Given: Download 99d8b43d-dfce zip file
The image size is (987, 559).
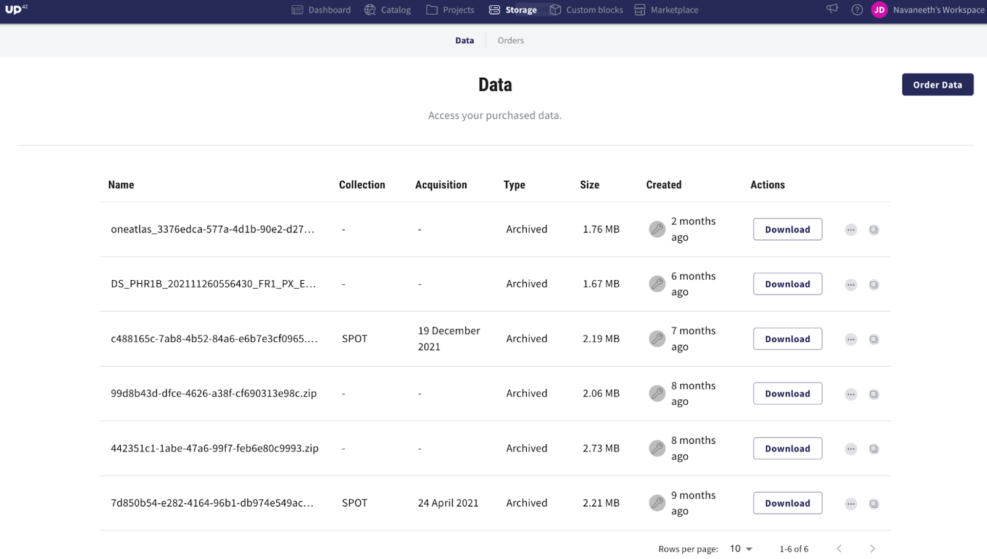Looking at the screenshot, I should click(788, 394).
